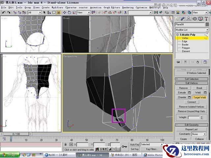This screenshot has width=211, height=158.
Task: Open the named selection sets dropdown
Action: (x=140, y=13)
